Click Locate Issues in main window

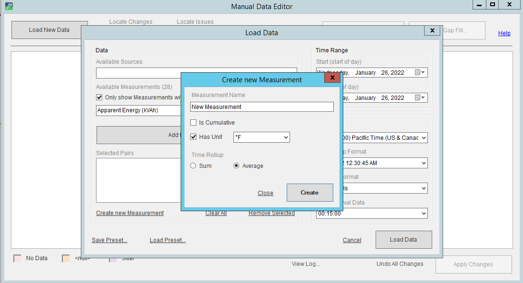coord(195,22)
